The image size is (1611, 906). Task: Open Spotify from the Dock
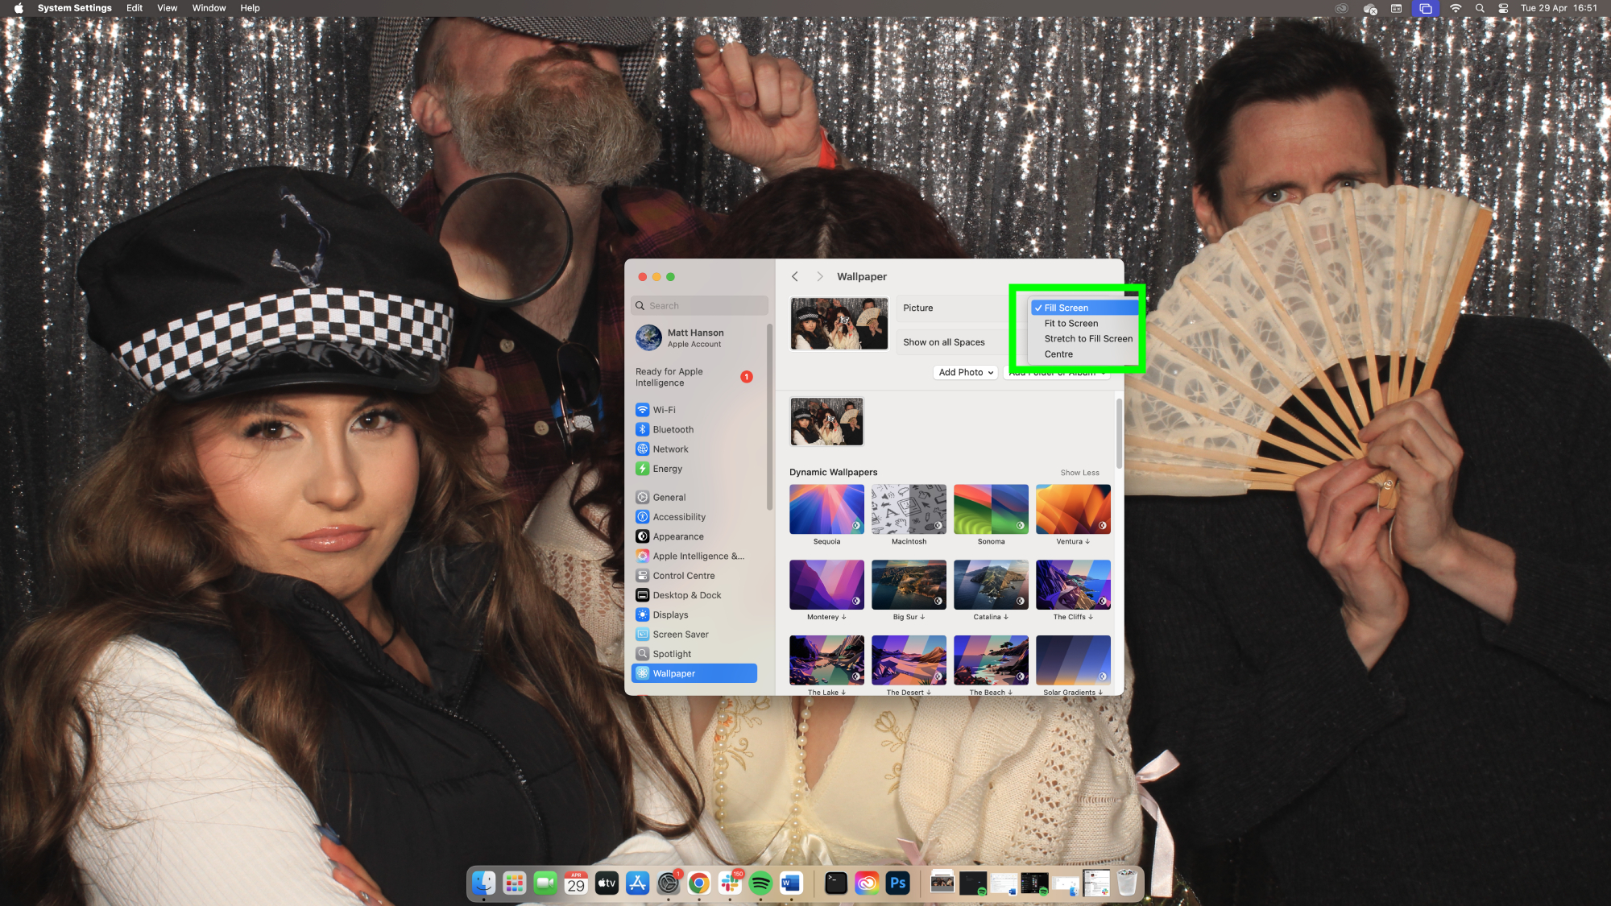pyautogui.click(x=760, y=883)
